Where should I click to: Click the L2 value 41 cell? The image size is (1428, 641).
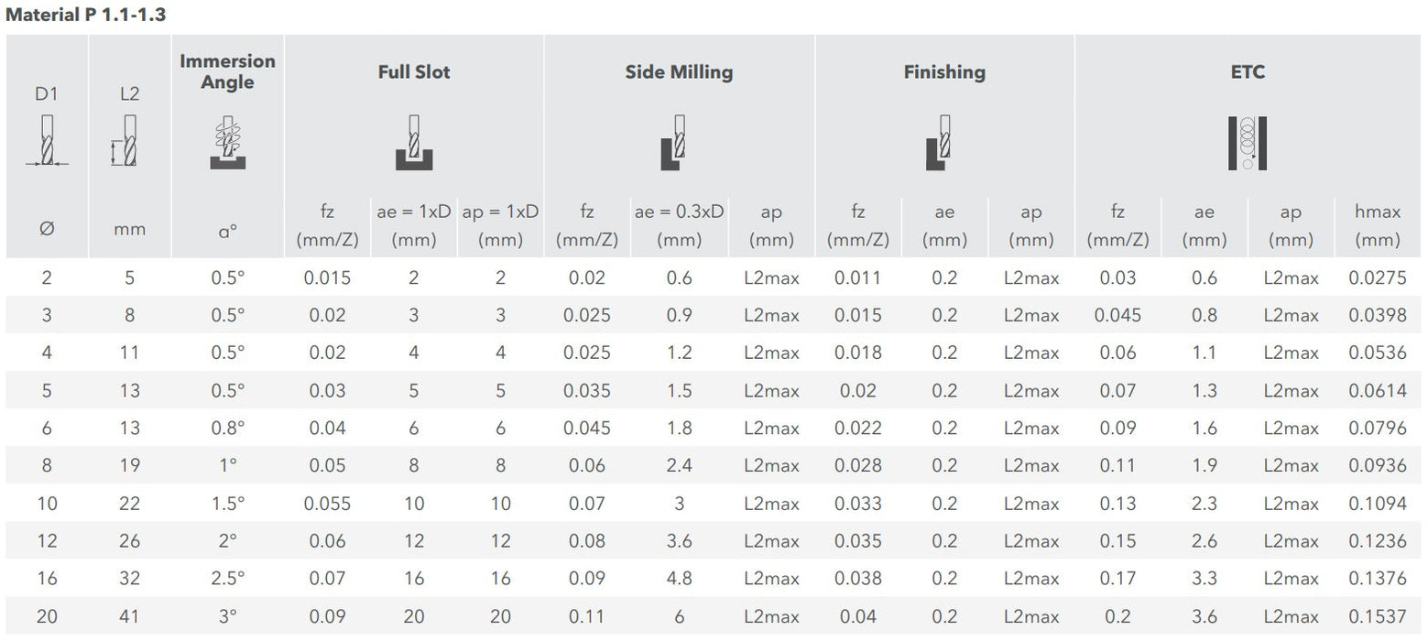coord(129,616)
